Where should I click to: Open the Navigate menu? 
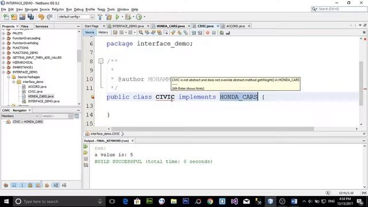click(31, 9)
